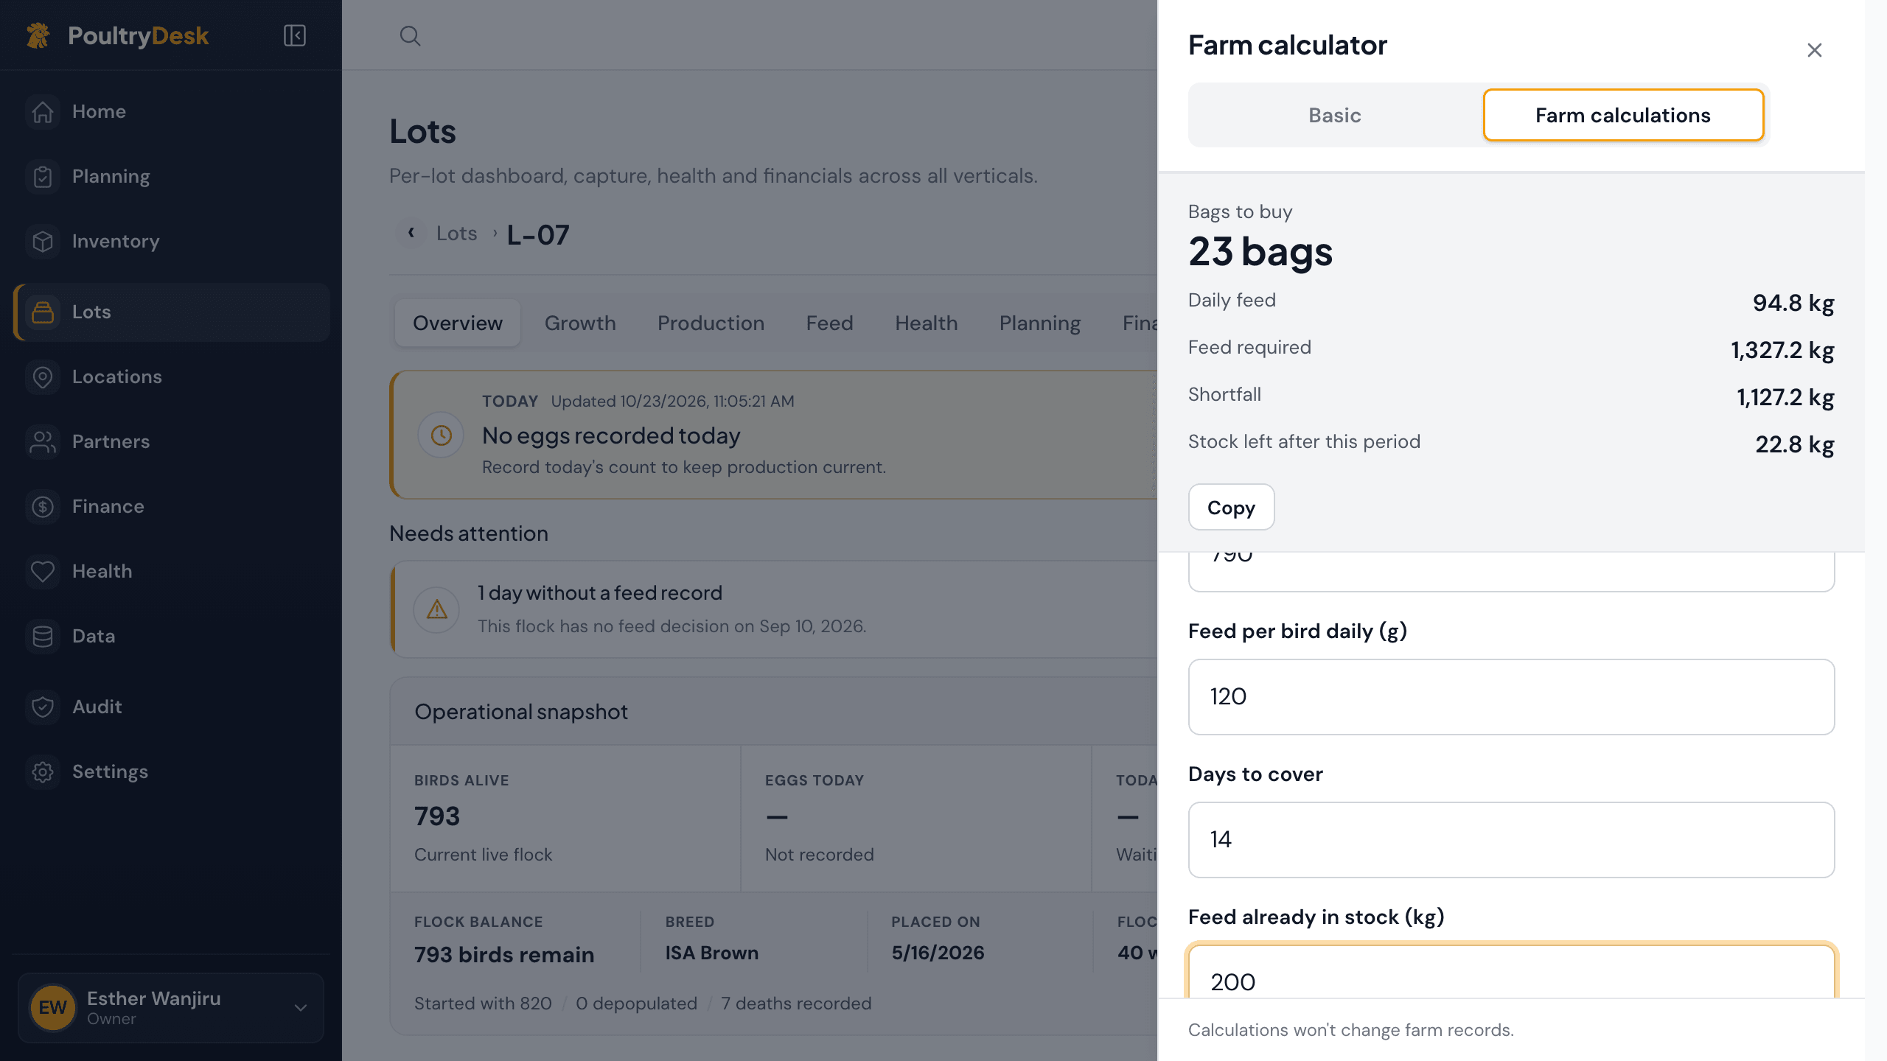Click Birds alive 793 value
The image size is (1887, 1061).
click(x=437, y=816)
